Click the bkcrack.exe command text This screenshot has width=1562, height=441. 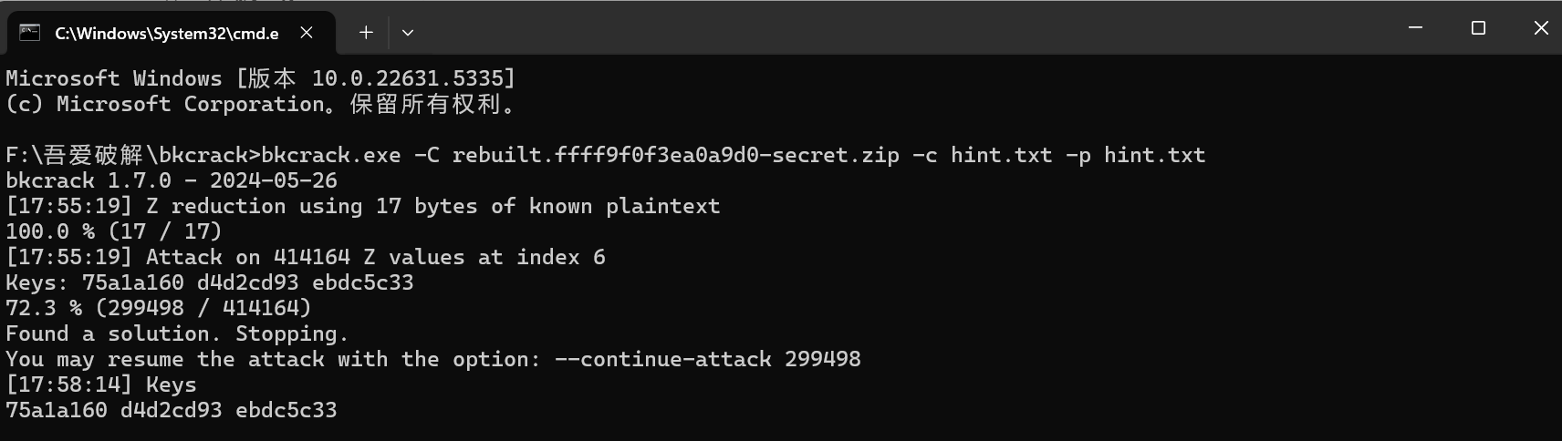[x=330, y=155]
